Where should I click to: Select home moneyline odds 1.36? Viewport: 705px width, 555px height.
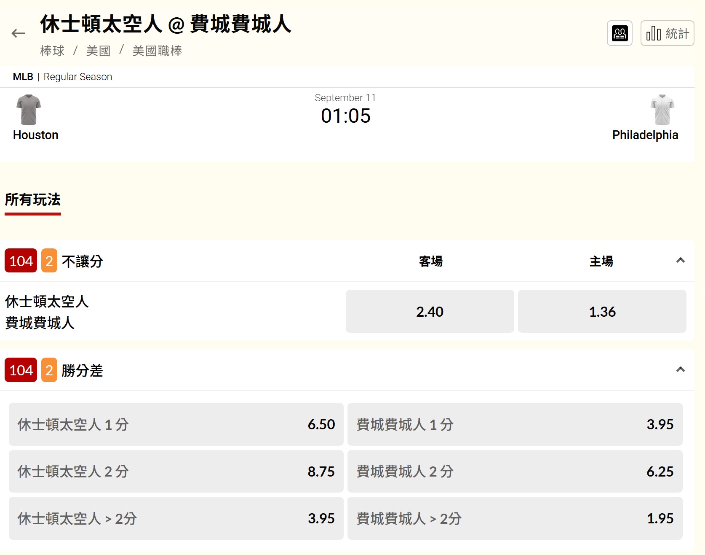(x=602, y=311)
